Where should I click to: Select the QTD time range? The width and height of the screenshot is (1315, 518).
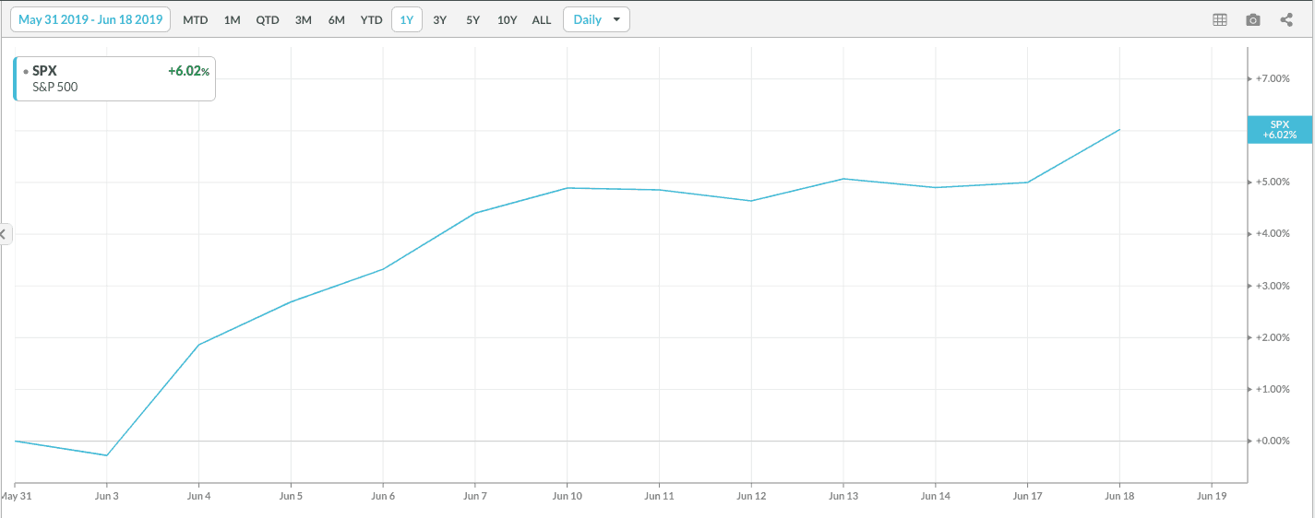pos(268,19)
